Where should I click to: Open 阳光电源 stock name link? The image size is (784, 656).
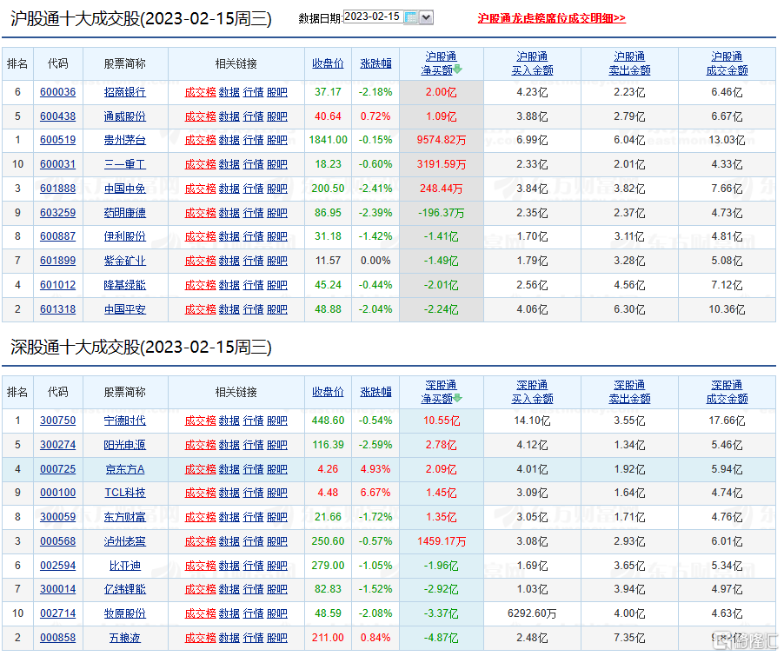[125, 445]
